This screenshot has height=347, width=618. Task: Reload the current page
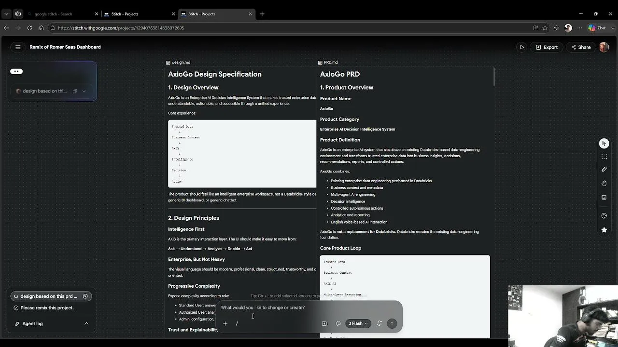tap(29, 28)
